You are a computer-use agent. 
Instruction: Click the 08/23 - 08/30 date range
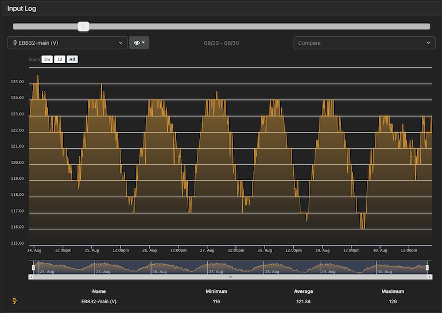pyautogui.click(x=221, y=43)
